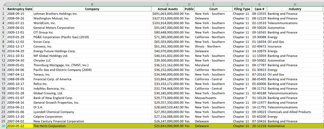Select column B header
Viewport: 324px width, 129px height.
point(92,4)
